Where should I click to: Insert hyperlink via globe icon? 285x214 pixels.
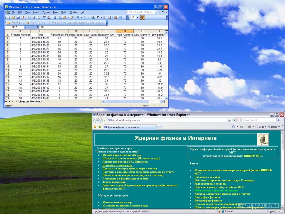[x=93, y=18]
